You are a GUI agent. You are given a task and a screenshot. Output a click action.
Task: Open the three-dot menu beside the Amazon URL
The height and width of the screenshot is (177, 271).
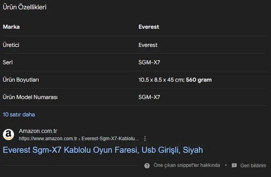[145, 139]
